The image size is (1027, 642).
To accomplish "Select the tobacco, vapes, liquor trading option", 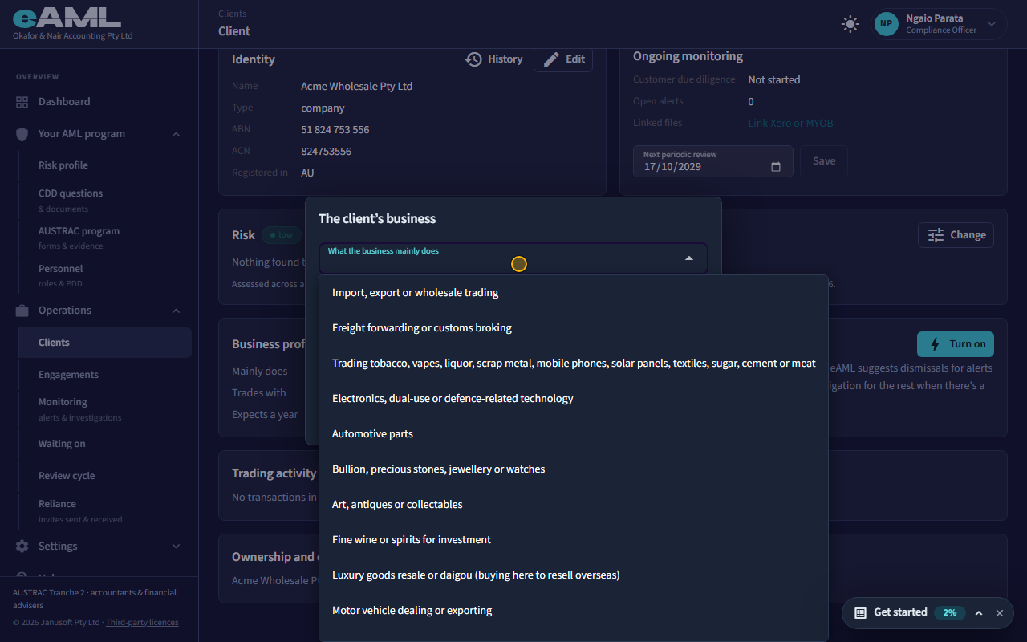I will [574, 364].
